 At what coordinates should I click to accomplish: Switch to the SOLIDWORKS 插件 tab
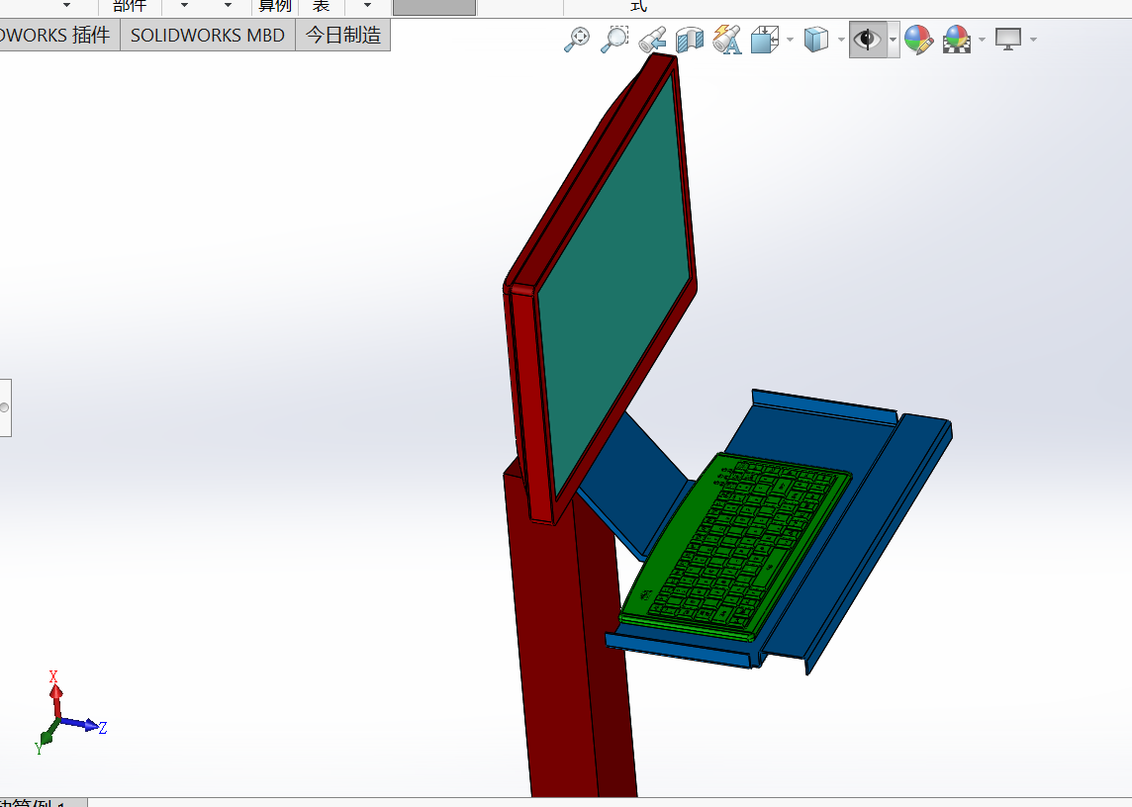(x=57, y=36)
